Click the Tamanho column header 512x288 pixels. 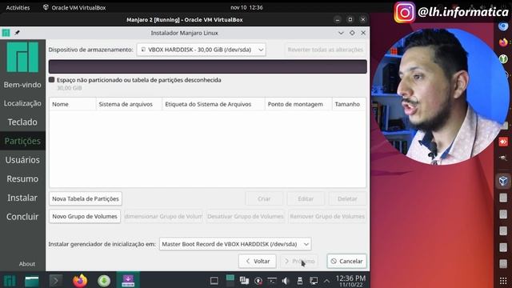coord(349,104)
